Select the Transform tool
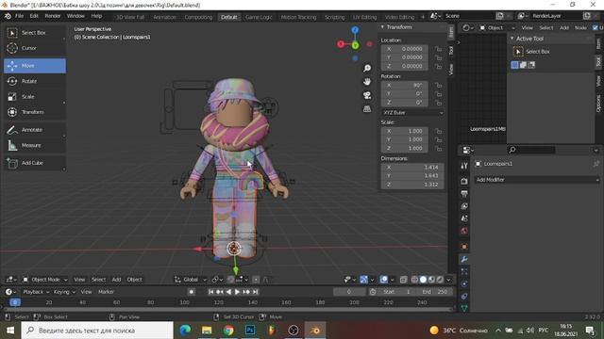The image size is (604, 339). pyautogui.click(x=34, y=112)
